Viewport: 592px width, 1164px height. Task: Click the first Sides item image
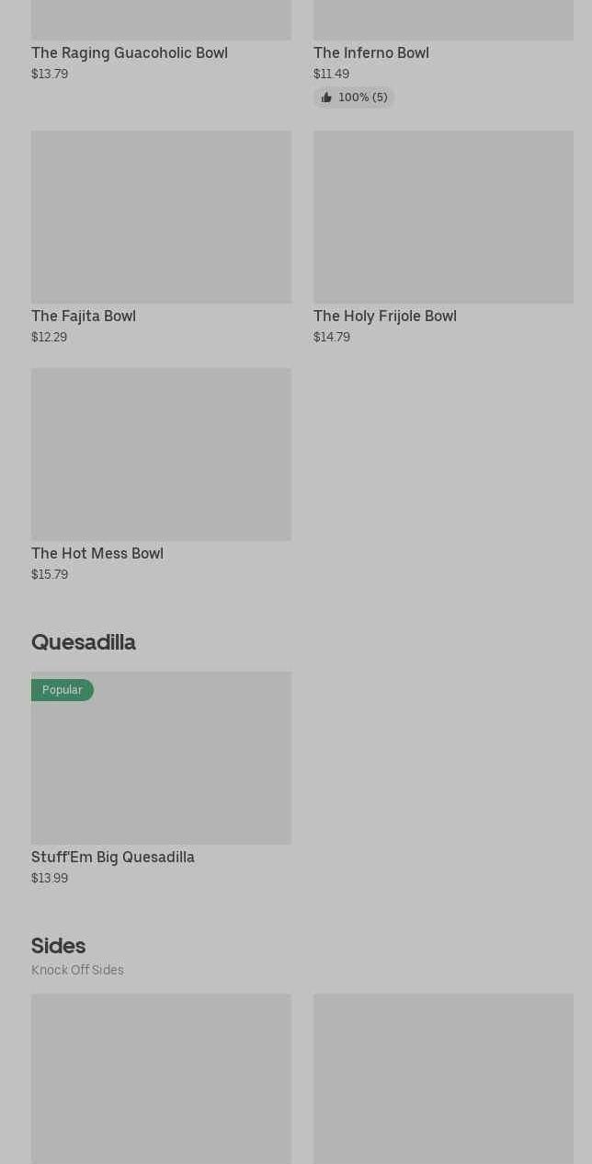pyautogui.click(x=161, y=1078)
